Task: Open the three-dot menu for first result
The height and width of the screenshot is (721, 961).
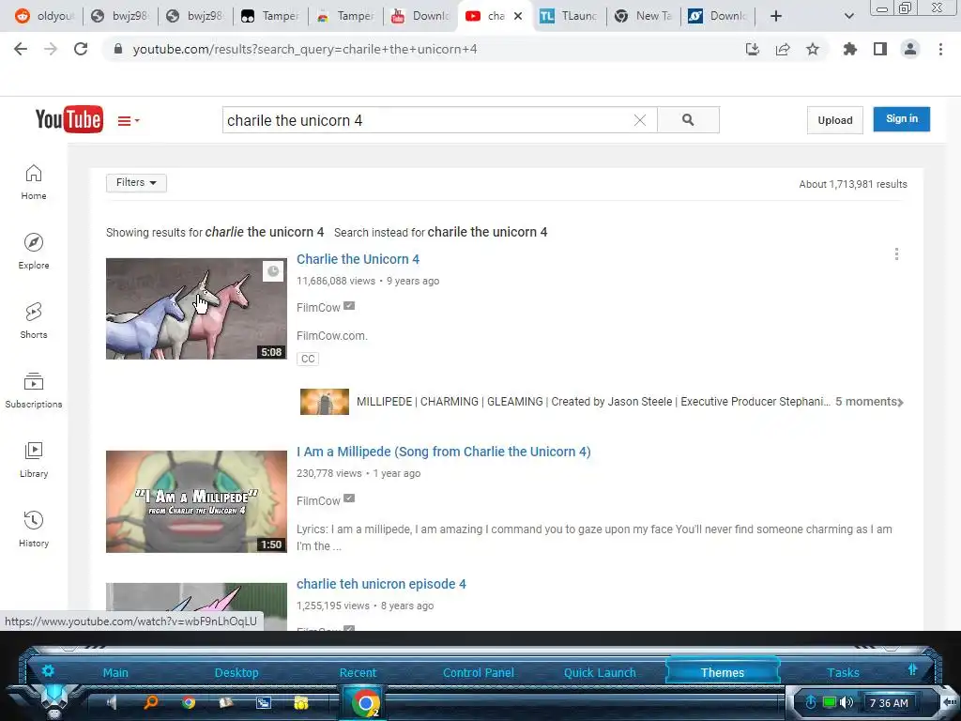Action: click(x=896, y=253)
